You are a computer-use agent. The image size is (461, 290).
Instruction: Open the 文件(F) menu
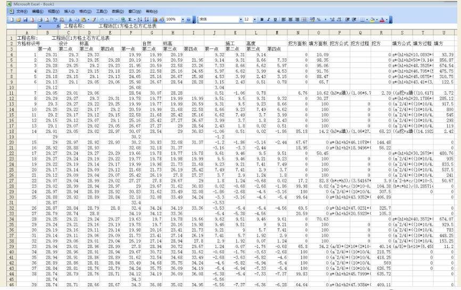pos(22,12)
